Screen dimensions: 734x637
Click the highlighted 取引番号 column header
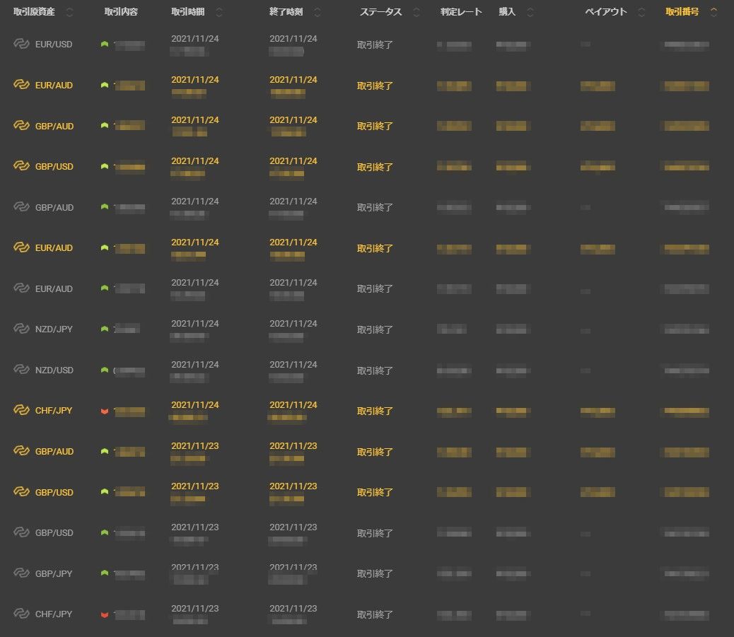pos(682,12)
